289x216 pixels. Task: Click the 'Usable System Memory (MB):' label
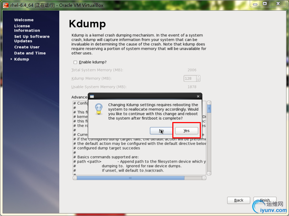pos(99,87)
